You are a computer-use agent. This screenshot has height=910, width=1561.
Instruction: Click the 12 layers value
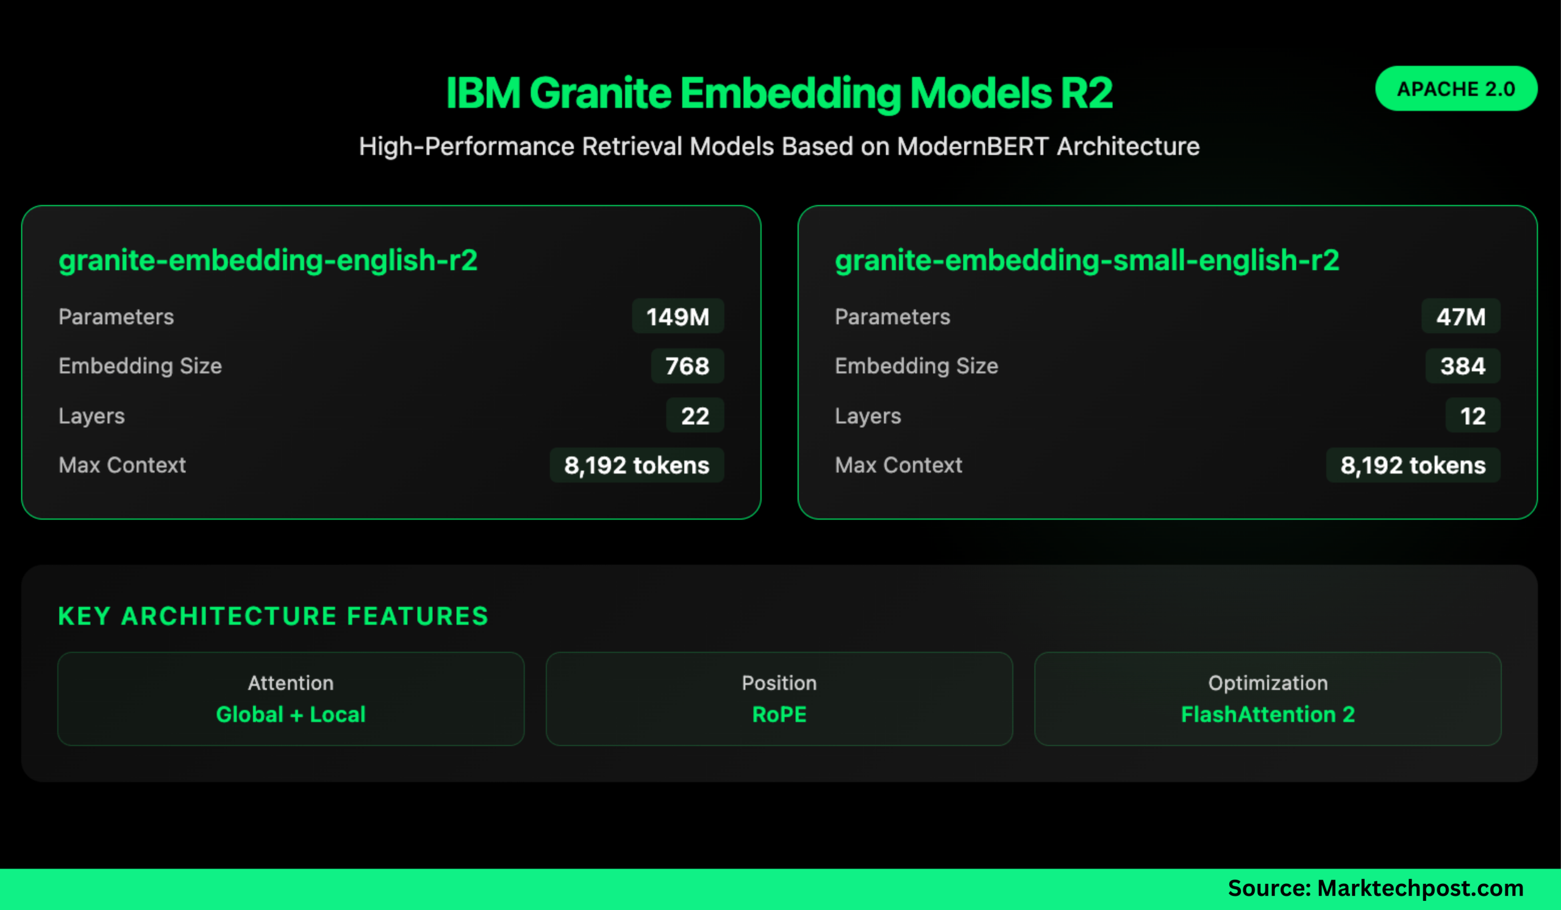1473,415
